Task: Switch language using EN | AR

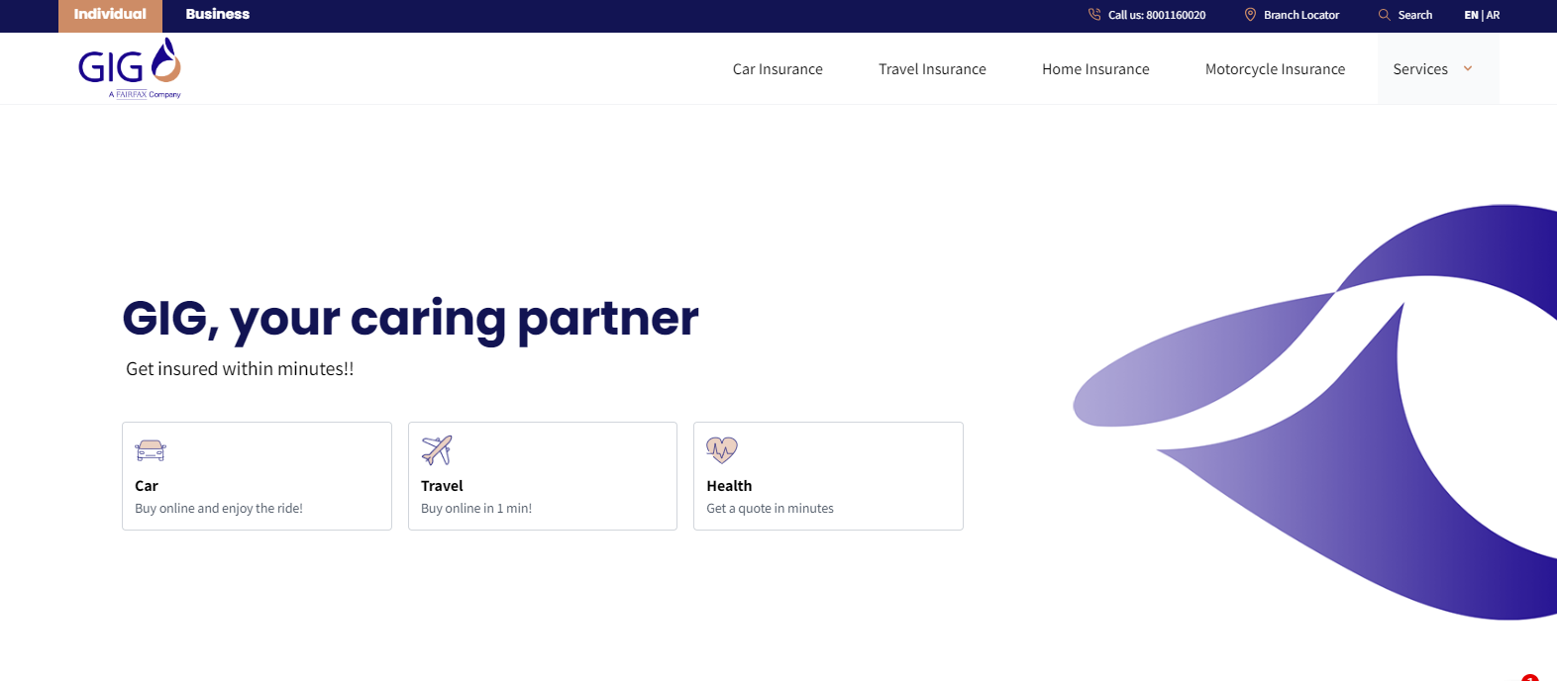Action: pos(1482,15)
